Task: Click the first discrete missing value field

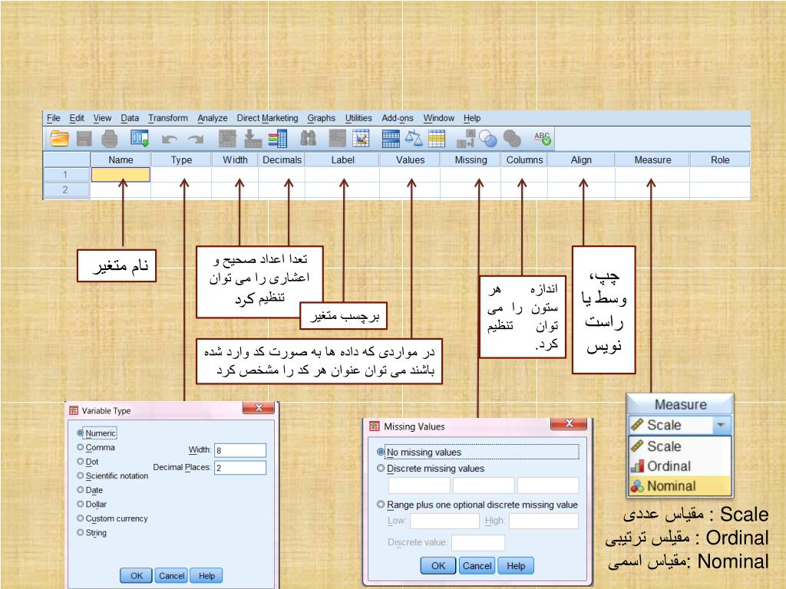Action: tap(419, 485)
